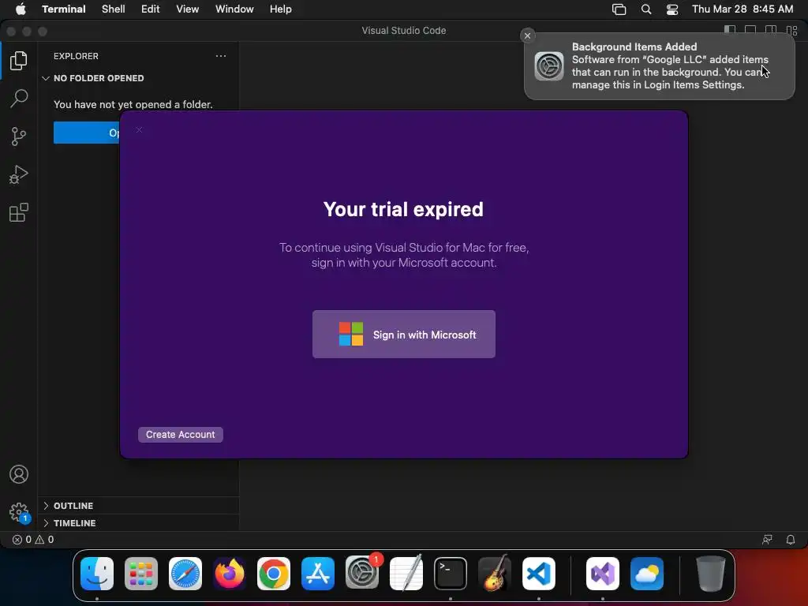Open the Manage gear icon
This screenshot has height=606, width=808.
click(x=19, y=512)
